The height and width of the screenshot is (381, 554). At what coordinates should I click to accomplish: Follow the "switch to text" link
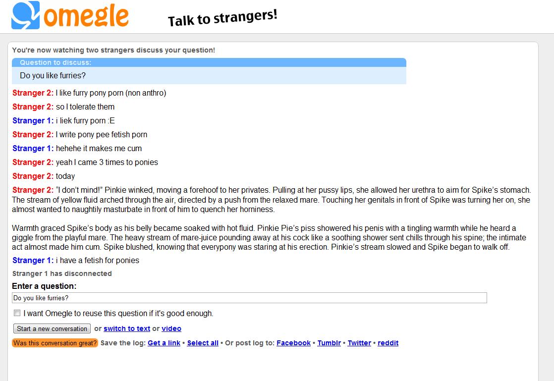point(127,328)
